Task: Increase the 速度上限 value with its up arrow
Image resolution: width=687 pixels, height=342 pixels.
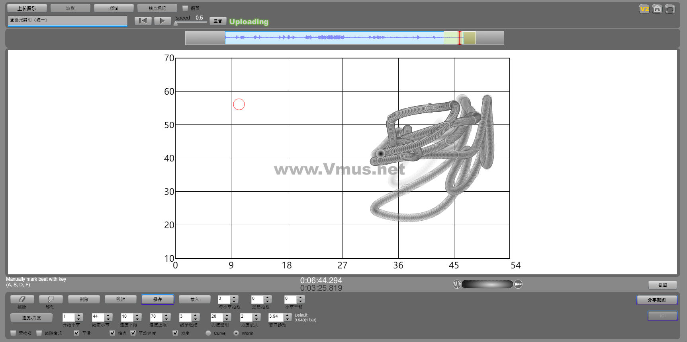Action: 166,315
